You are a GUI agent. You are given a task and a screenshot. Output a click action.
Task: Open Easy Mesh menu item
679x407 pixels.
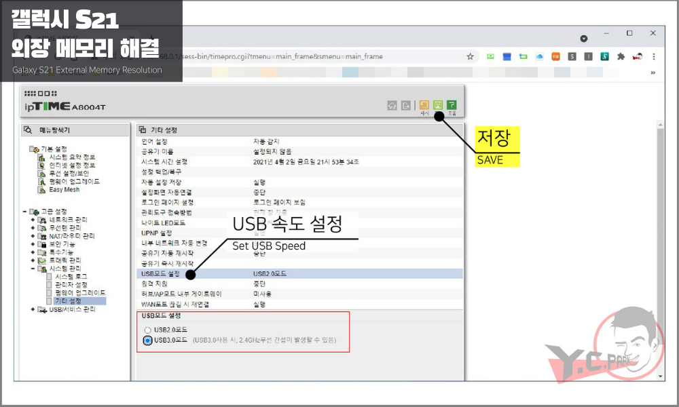pyautogui.click(x=64, y=189)
